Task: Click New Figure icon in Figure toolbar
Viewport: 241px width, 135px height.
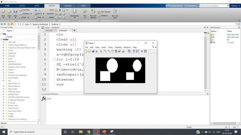Action: pos(86,51)
